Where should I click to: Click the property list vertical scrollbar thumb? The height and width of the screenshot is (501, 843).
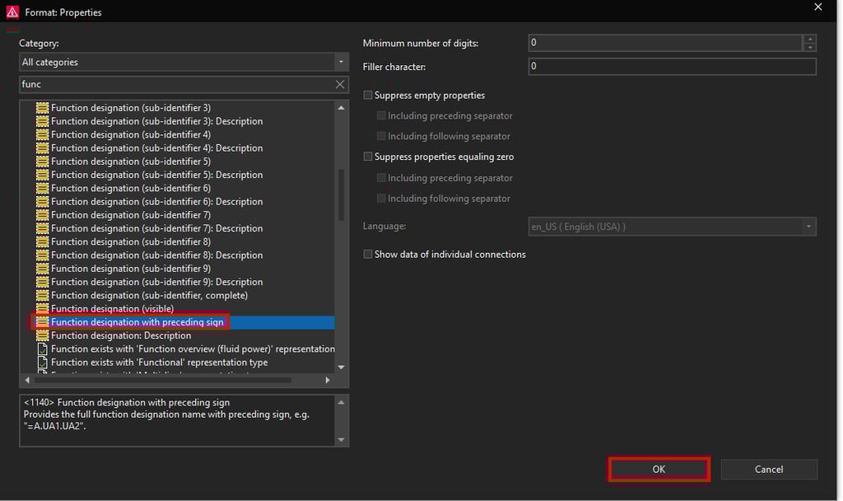coord(341,194)
